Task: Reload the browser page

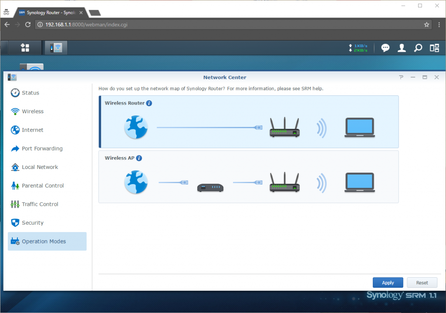Action: [x=27, y=25]
